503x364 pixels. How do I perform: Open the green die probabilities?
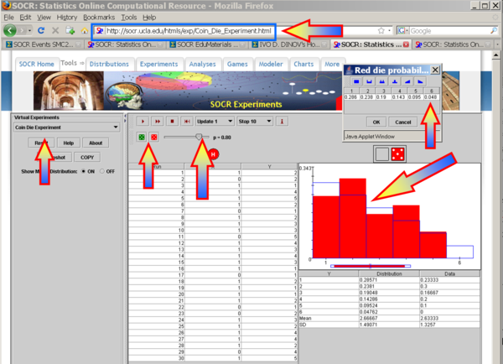(142, 136)
